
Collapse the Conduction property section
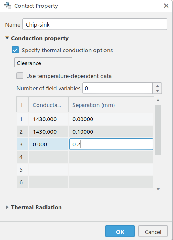[x=7, y=38]
